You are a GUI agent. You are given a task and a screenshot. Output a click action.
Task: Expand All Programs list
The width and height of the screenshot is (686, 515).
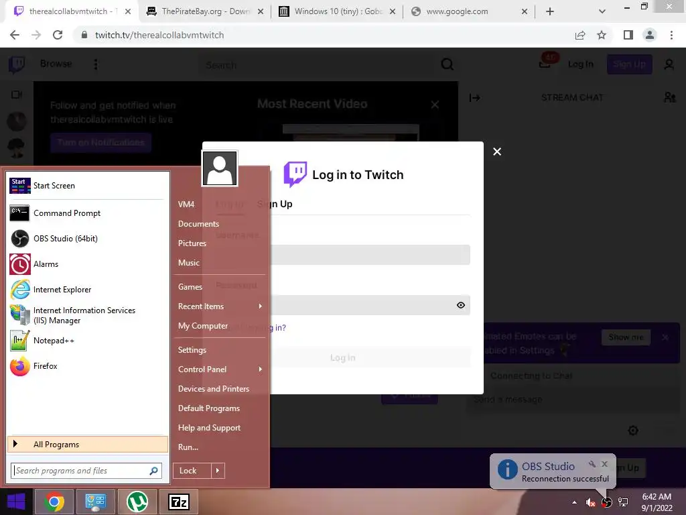point(88,444)
